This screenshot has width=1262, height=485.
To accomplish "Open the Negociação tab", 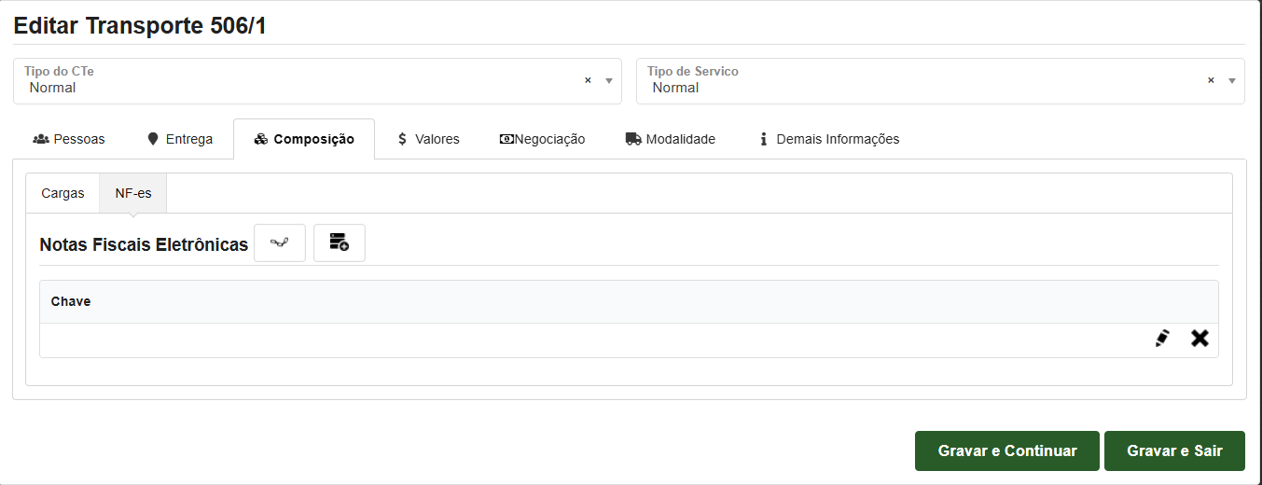I will tap(542, 139).
